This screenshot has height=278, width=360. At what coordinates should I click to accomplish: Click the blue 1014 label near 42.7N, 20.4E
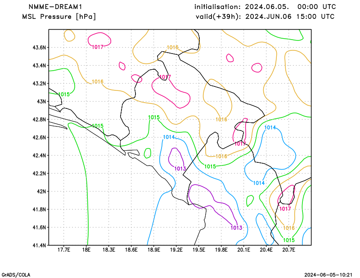coord(270,128)
